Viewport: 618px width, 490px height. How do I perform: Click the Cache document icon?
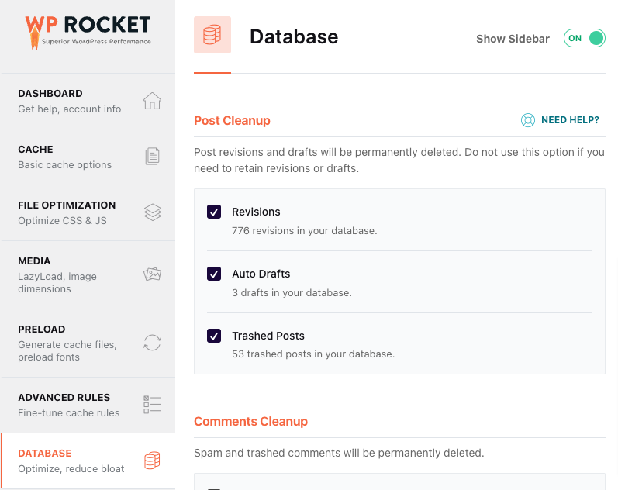pyautogui.click(x=152, y=156)
